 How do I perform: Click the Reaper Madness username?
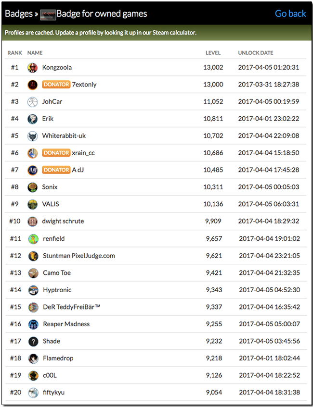coord(66,324)
